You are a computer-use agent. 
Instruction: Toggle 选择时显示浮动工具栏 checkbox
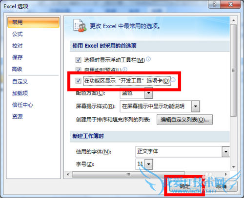click(78, 60)
